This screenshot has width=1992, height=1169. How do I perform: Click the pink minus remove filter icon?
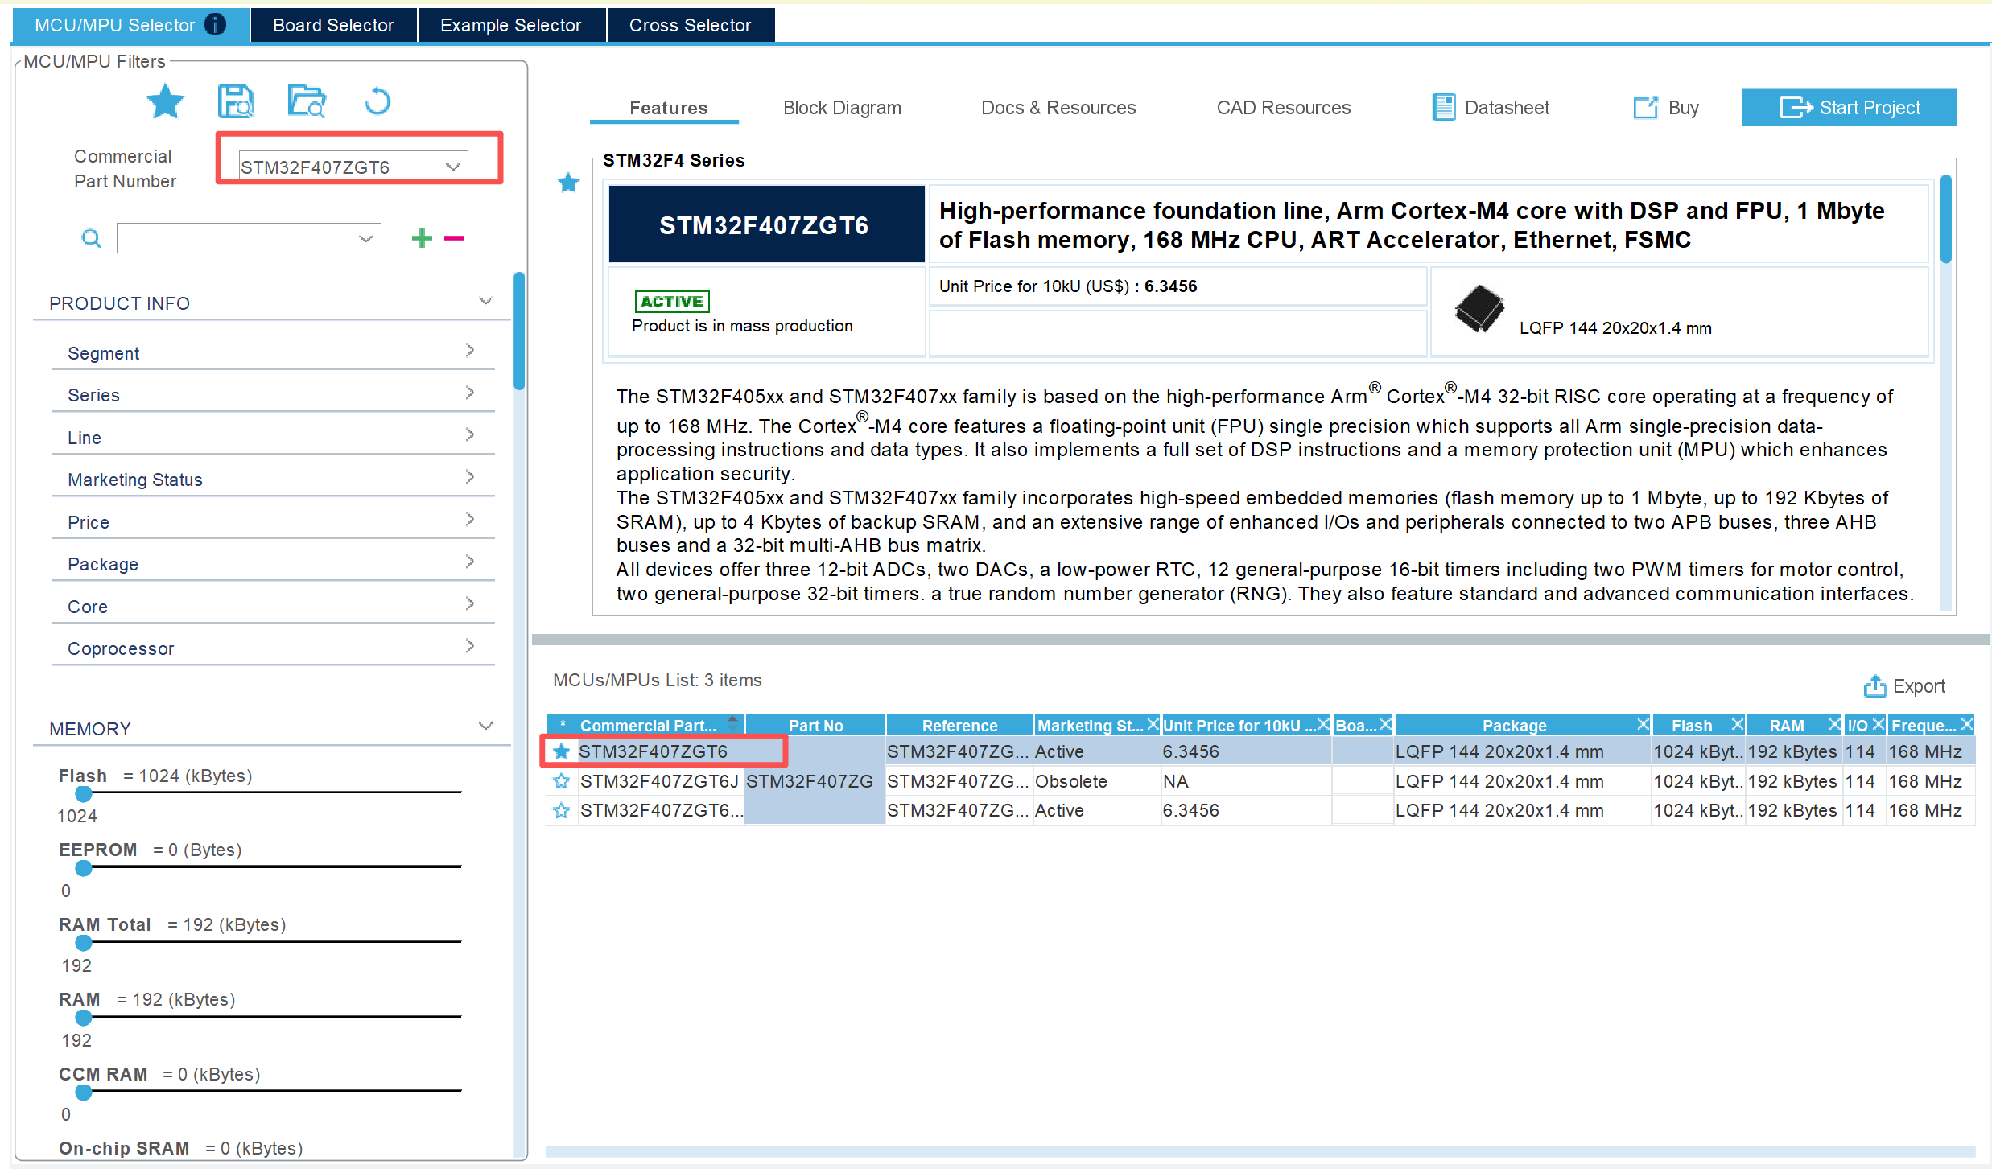[x=454, y=238]
